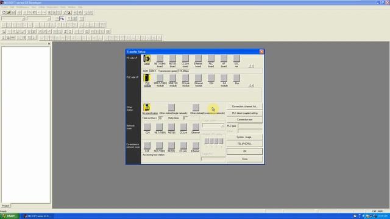The image size is (390, 219).
Task: Open the Edit menu
Action: click(12, 7)
